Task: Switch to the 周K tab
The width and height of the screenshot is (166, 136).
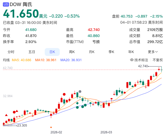Action: click(x=72, y=52)
